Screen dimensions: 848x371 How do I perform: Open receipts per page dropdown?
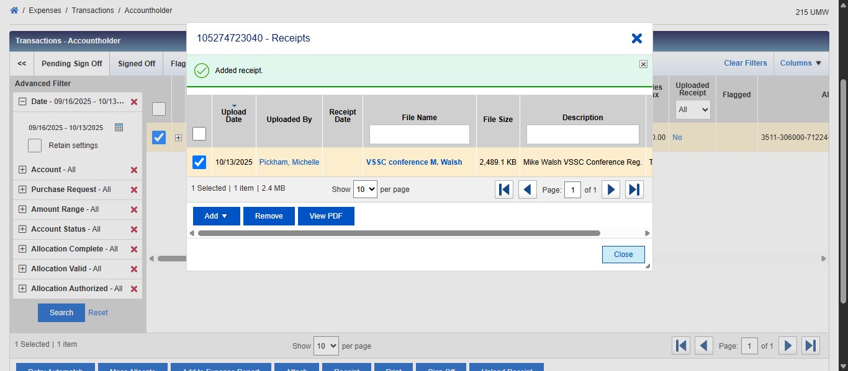point(364,190)
